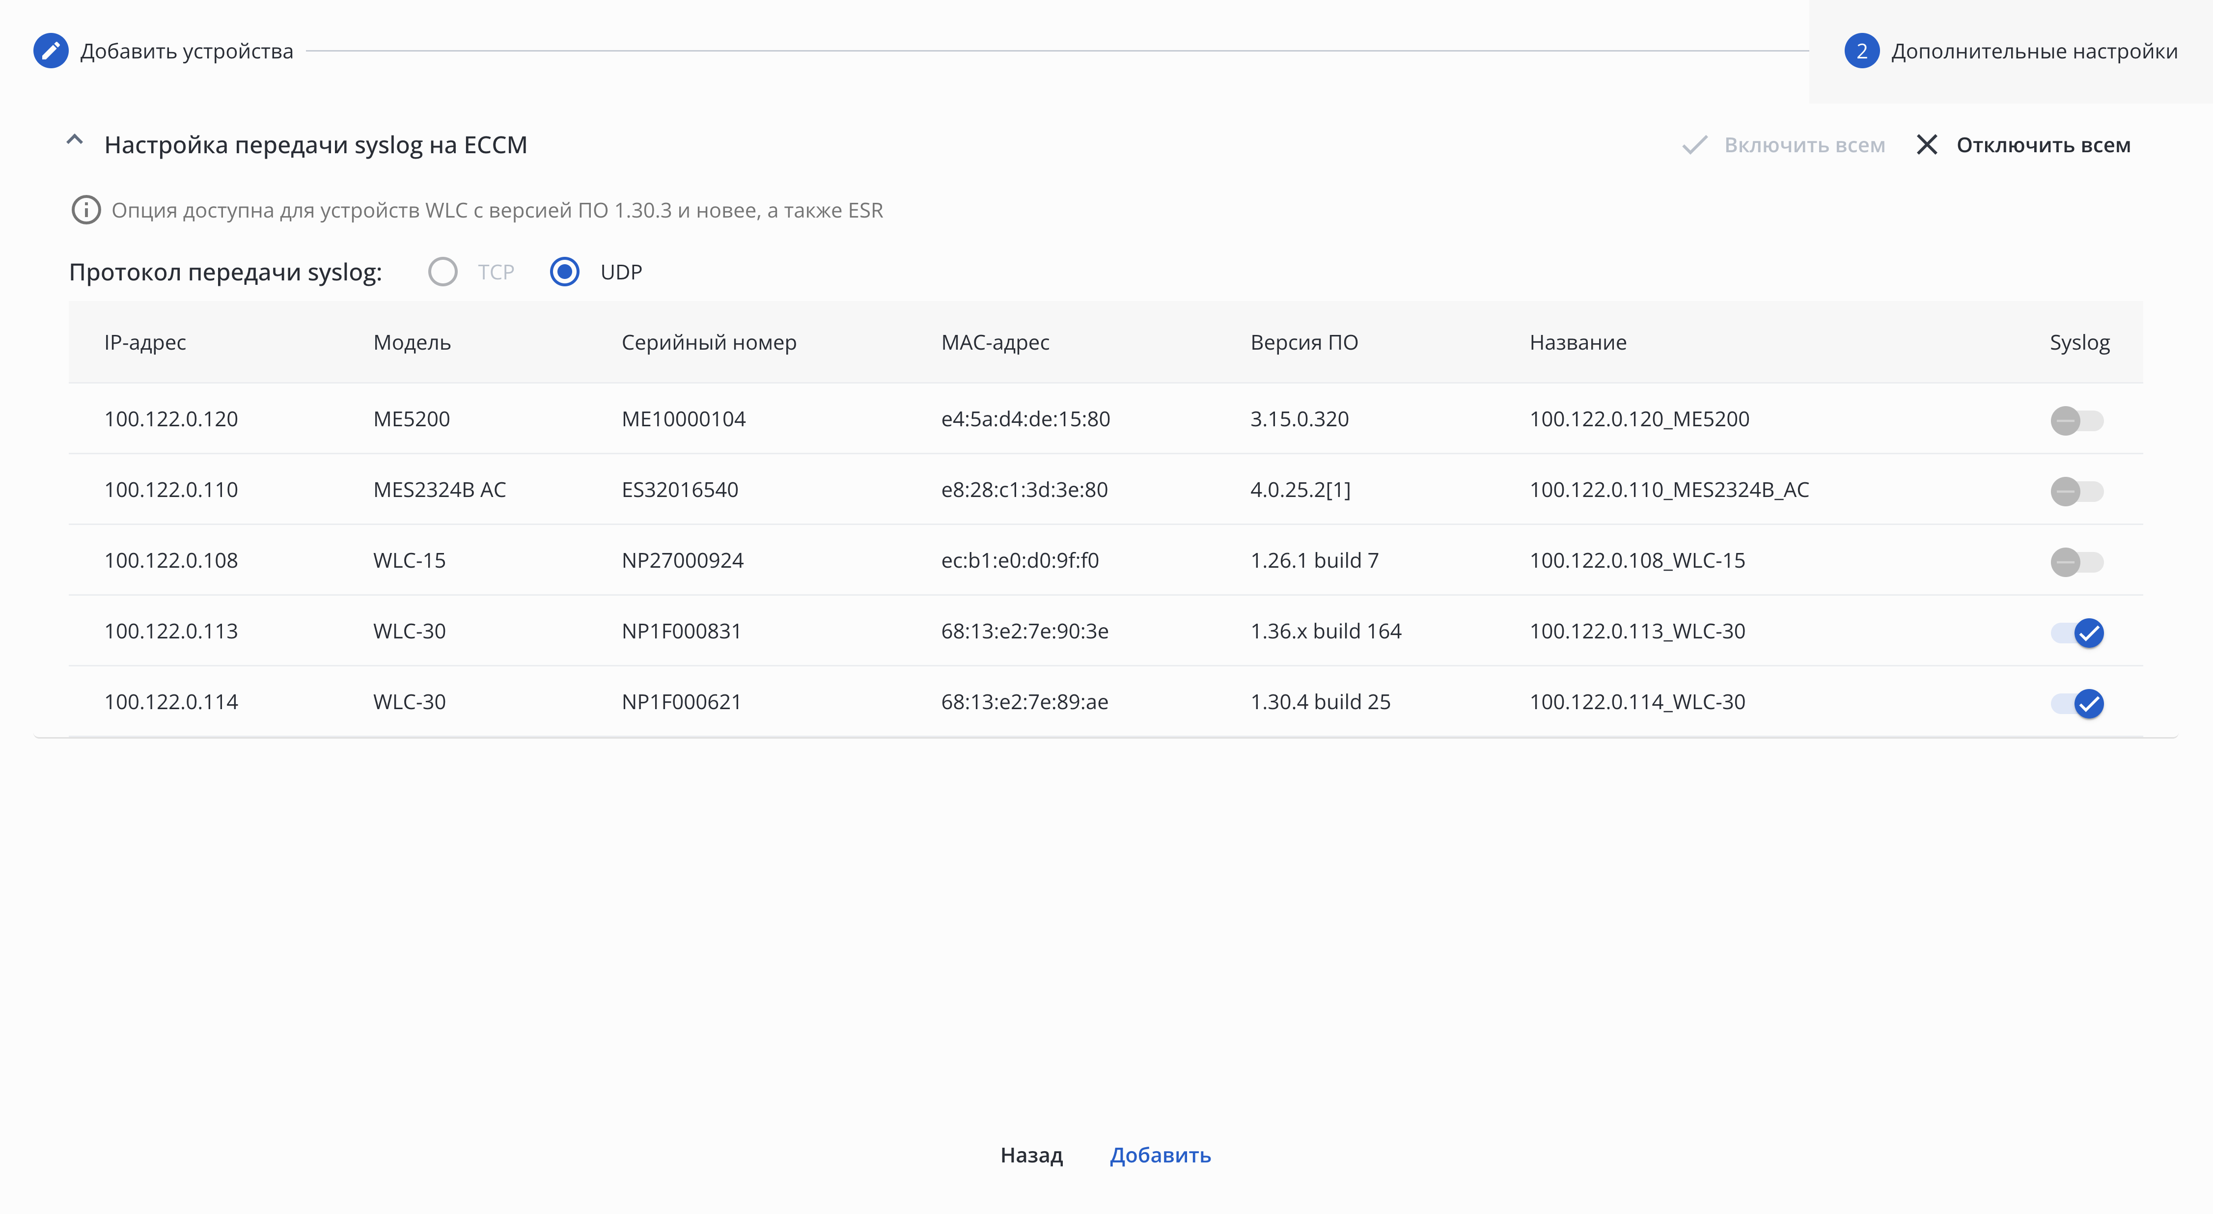Click the pencil icon for Добавить устройства step

tap(51, 52)
